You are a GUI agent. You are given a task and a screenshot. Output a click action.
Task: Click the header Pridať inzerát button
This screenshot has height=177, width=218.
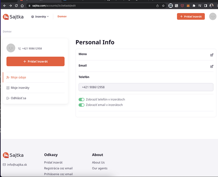(191, 17)
